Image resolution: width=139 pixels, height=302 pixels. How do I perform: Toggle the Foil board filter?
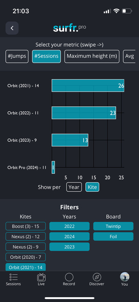[113, 236]
